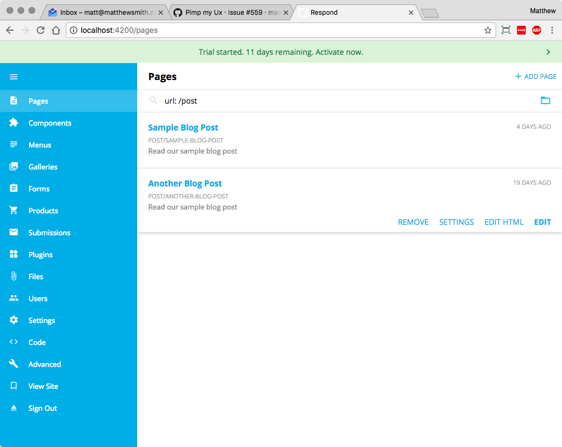Click the Menus list icon
This screenshot has width=562, height=447.
pos(14,144)
